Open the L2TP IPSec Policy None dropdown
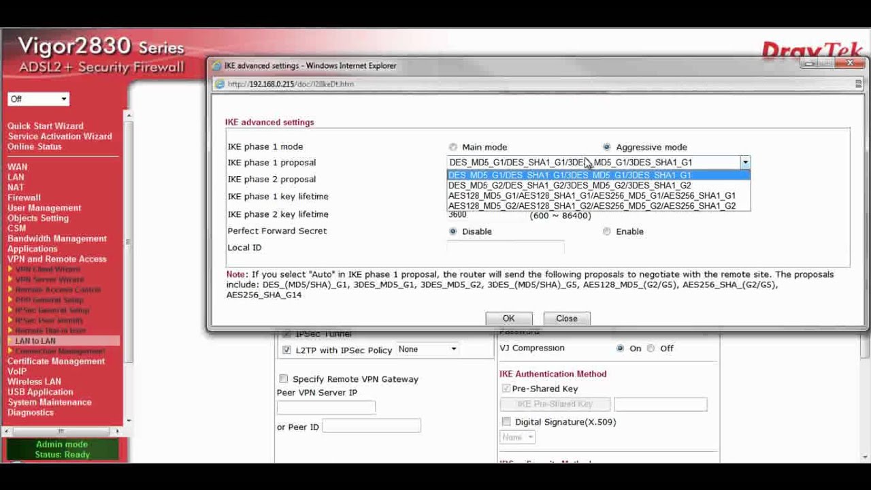Viewport: 871px width, 490px height. pos(428,349)
